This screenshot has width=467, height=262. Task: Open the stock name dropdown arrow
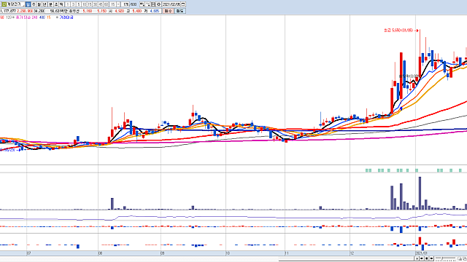coord(23,5)
